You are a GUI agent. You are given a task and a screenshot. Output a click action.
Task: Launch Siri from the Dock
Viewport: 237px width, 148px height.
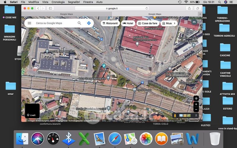(x=38, y=139)
